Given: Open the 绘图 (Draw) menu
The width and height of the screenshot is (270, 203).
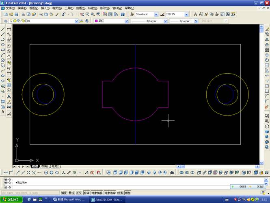Looking at the screenshot, I should pos(80,8).
